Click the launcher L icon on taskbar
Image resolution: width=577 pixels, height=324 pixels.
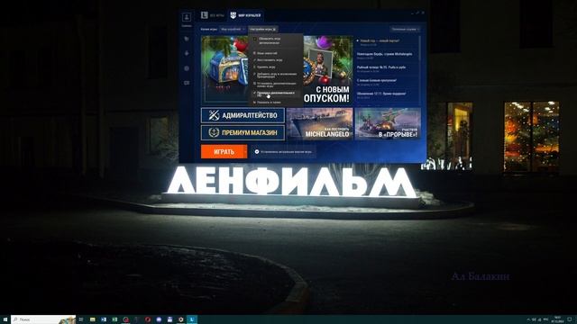pos(192,319)
